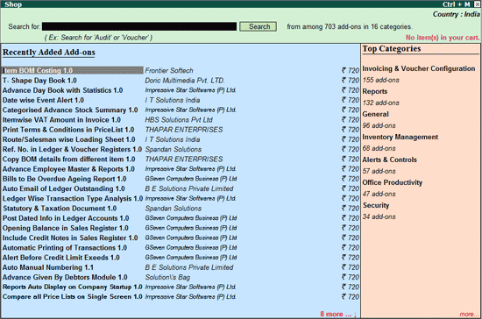This screenshot has width=482, height=319.
Task: Open Auto Email of Ledger Outstanding 1.0
Action: click(x=64, y=188)
